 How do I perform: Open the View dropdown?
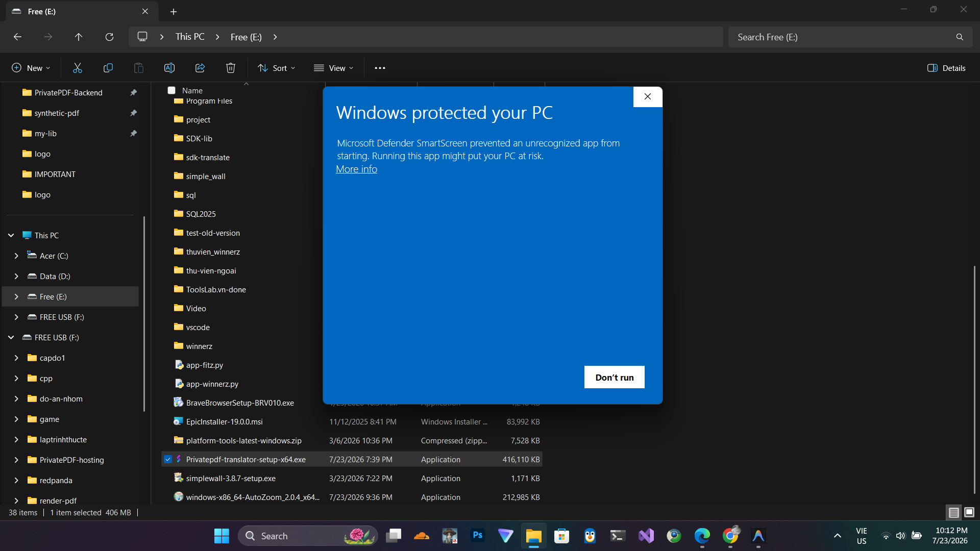tap(334, 68)
